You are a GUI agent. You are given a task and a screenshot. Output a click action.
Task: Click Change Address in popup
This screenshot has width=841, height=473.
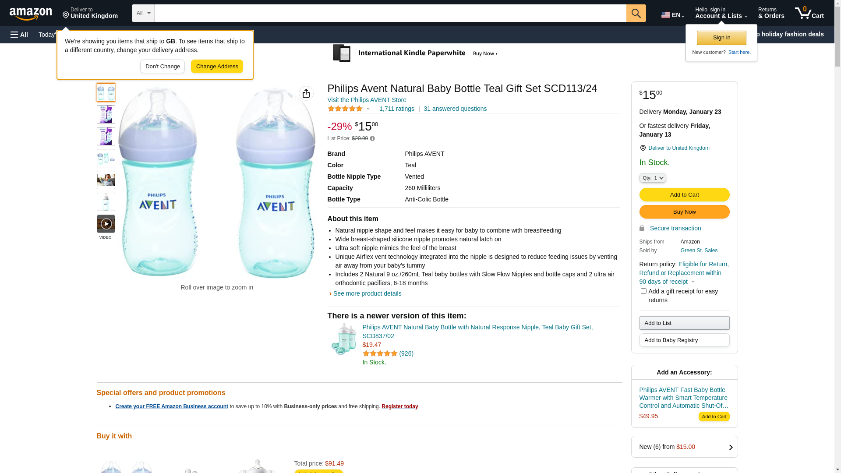[x=217, y=67]
